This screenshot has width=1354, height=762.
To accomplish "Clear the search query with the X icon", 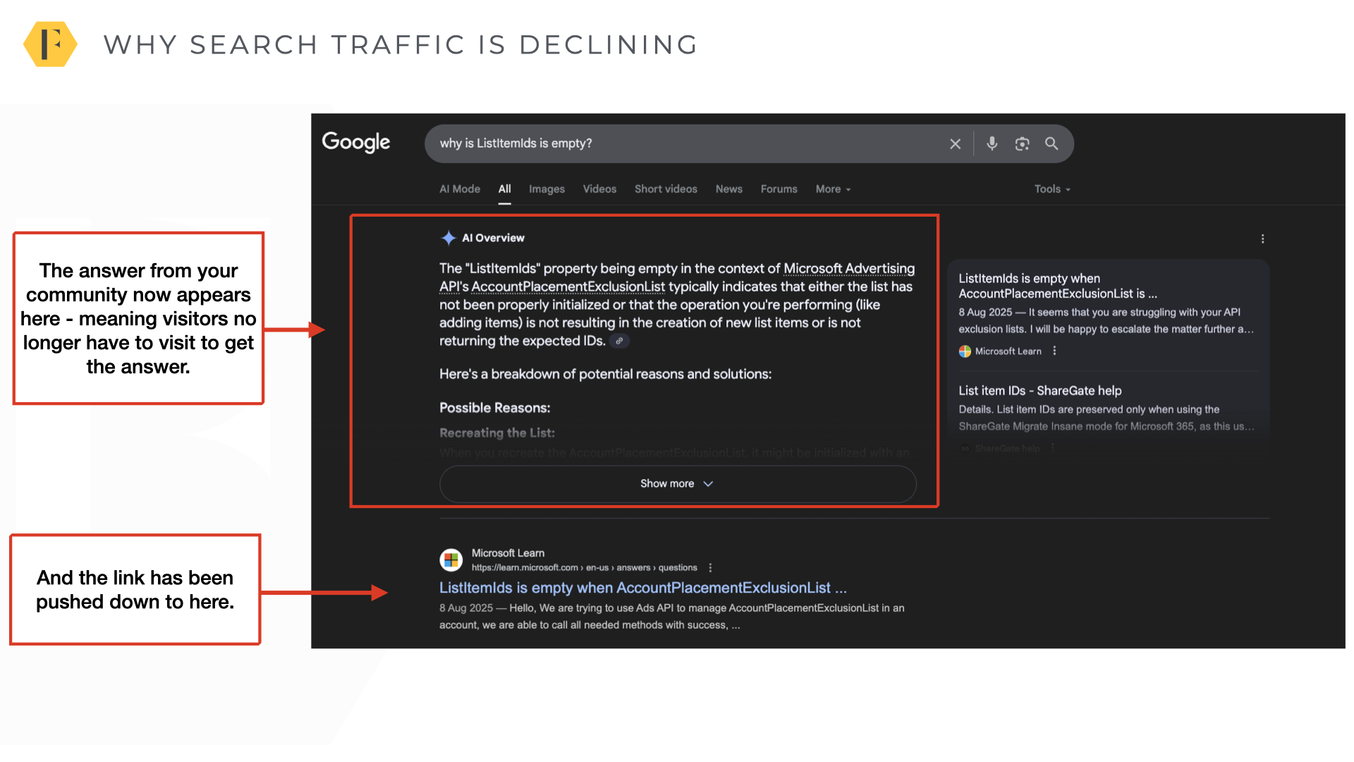I will tap(956, 144).
